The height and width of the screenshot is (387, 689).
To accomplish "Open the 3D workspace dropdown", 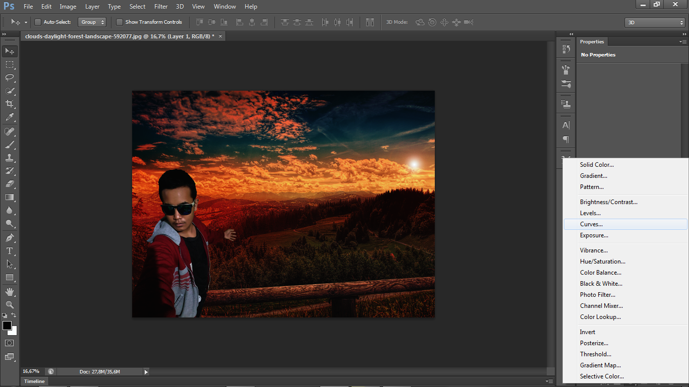I will pyautogui.click(x=654, y=23).
